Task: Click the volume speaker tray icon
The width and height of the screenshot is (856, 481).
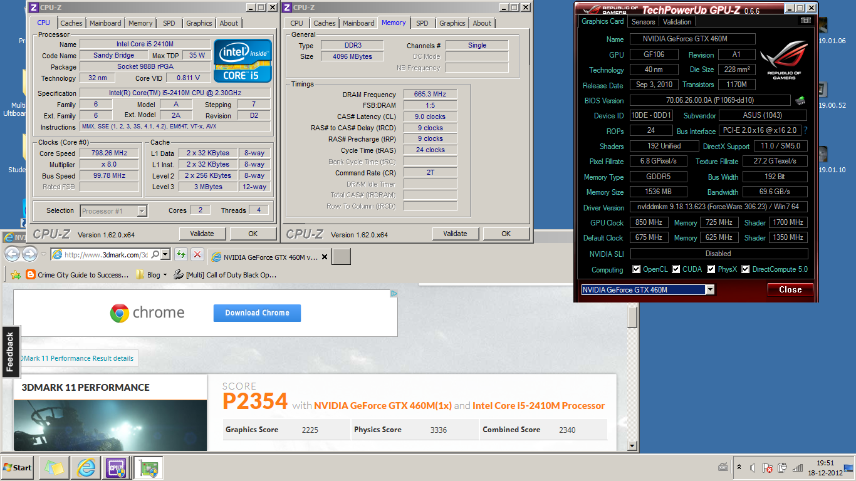Action: tap(752, 468)
